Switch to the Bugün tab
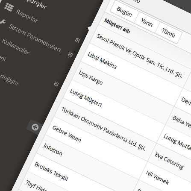191x191 pixels. (x=124, y=12)
